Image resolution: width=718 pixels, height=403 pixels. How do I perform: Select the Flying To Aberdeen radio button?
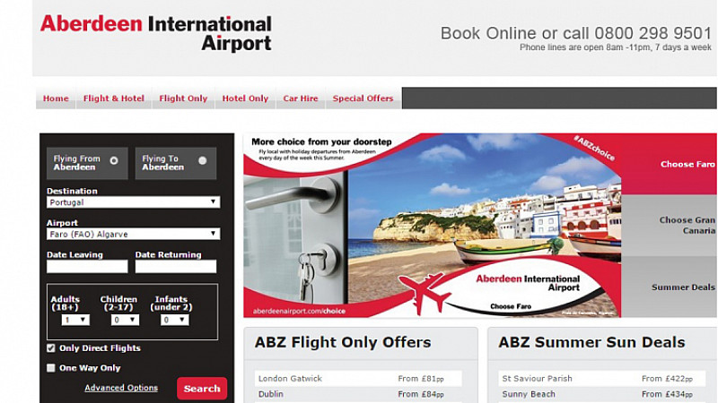[x=203, y=161]
